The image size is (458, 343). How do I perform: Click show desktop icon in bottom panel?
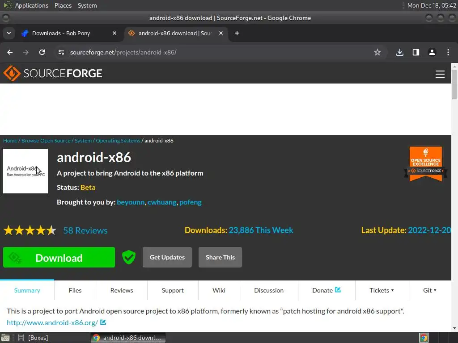5,338
